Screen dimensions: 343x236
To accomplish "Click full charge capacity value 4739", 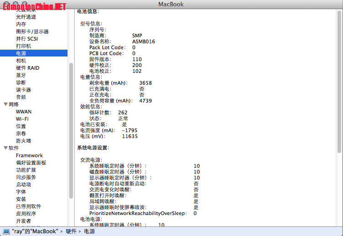I will [x=146, y=101].
